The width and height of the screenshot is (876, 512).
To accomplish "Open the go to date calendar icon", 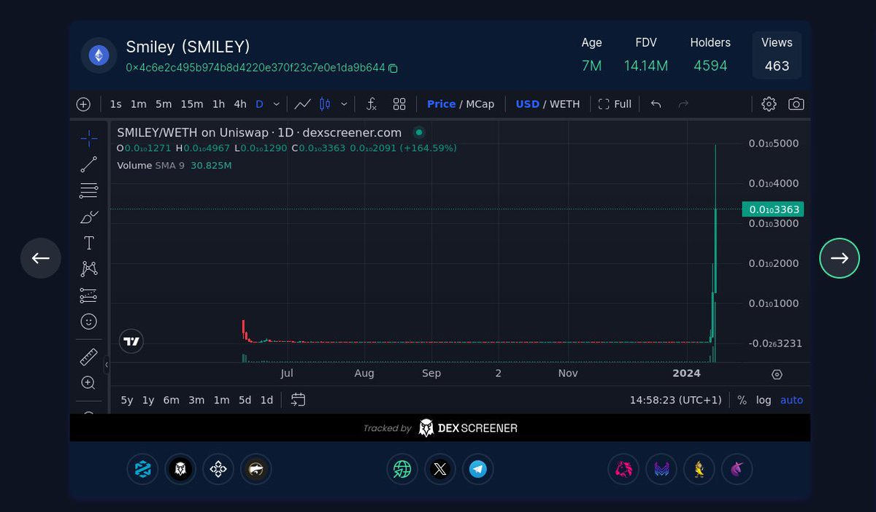I will [298, 400].
